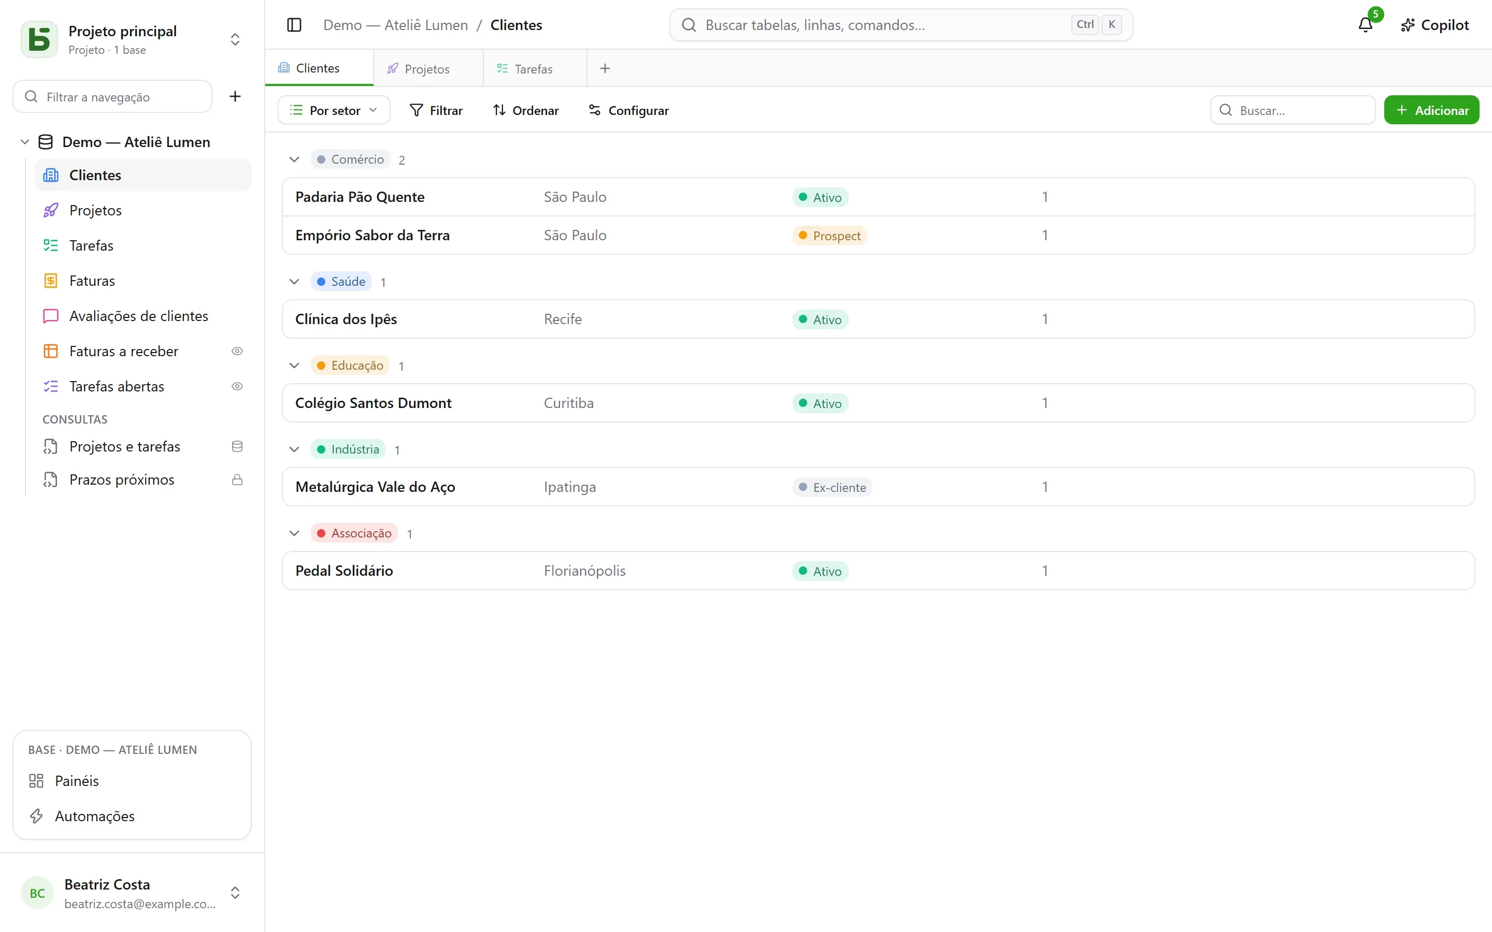This screenshot has width=1492, height=932.
Task: Open Projetos e tarefas query
Action: (x=143, y=446)
